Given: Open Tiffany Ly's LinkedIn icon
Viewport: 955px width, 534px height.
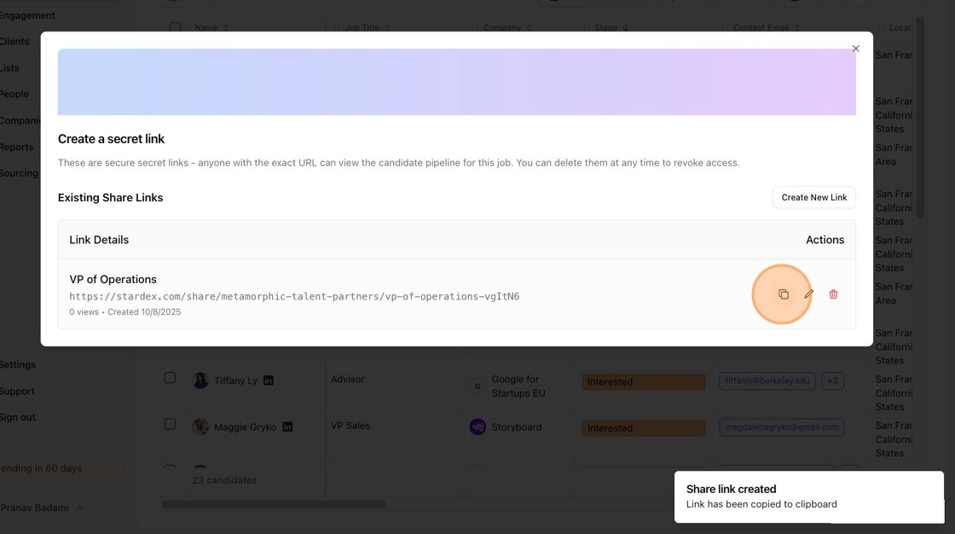Looking at the screenshot, I should (x=268, y=380).
